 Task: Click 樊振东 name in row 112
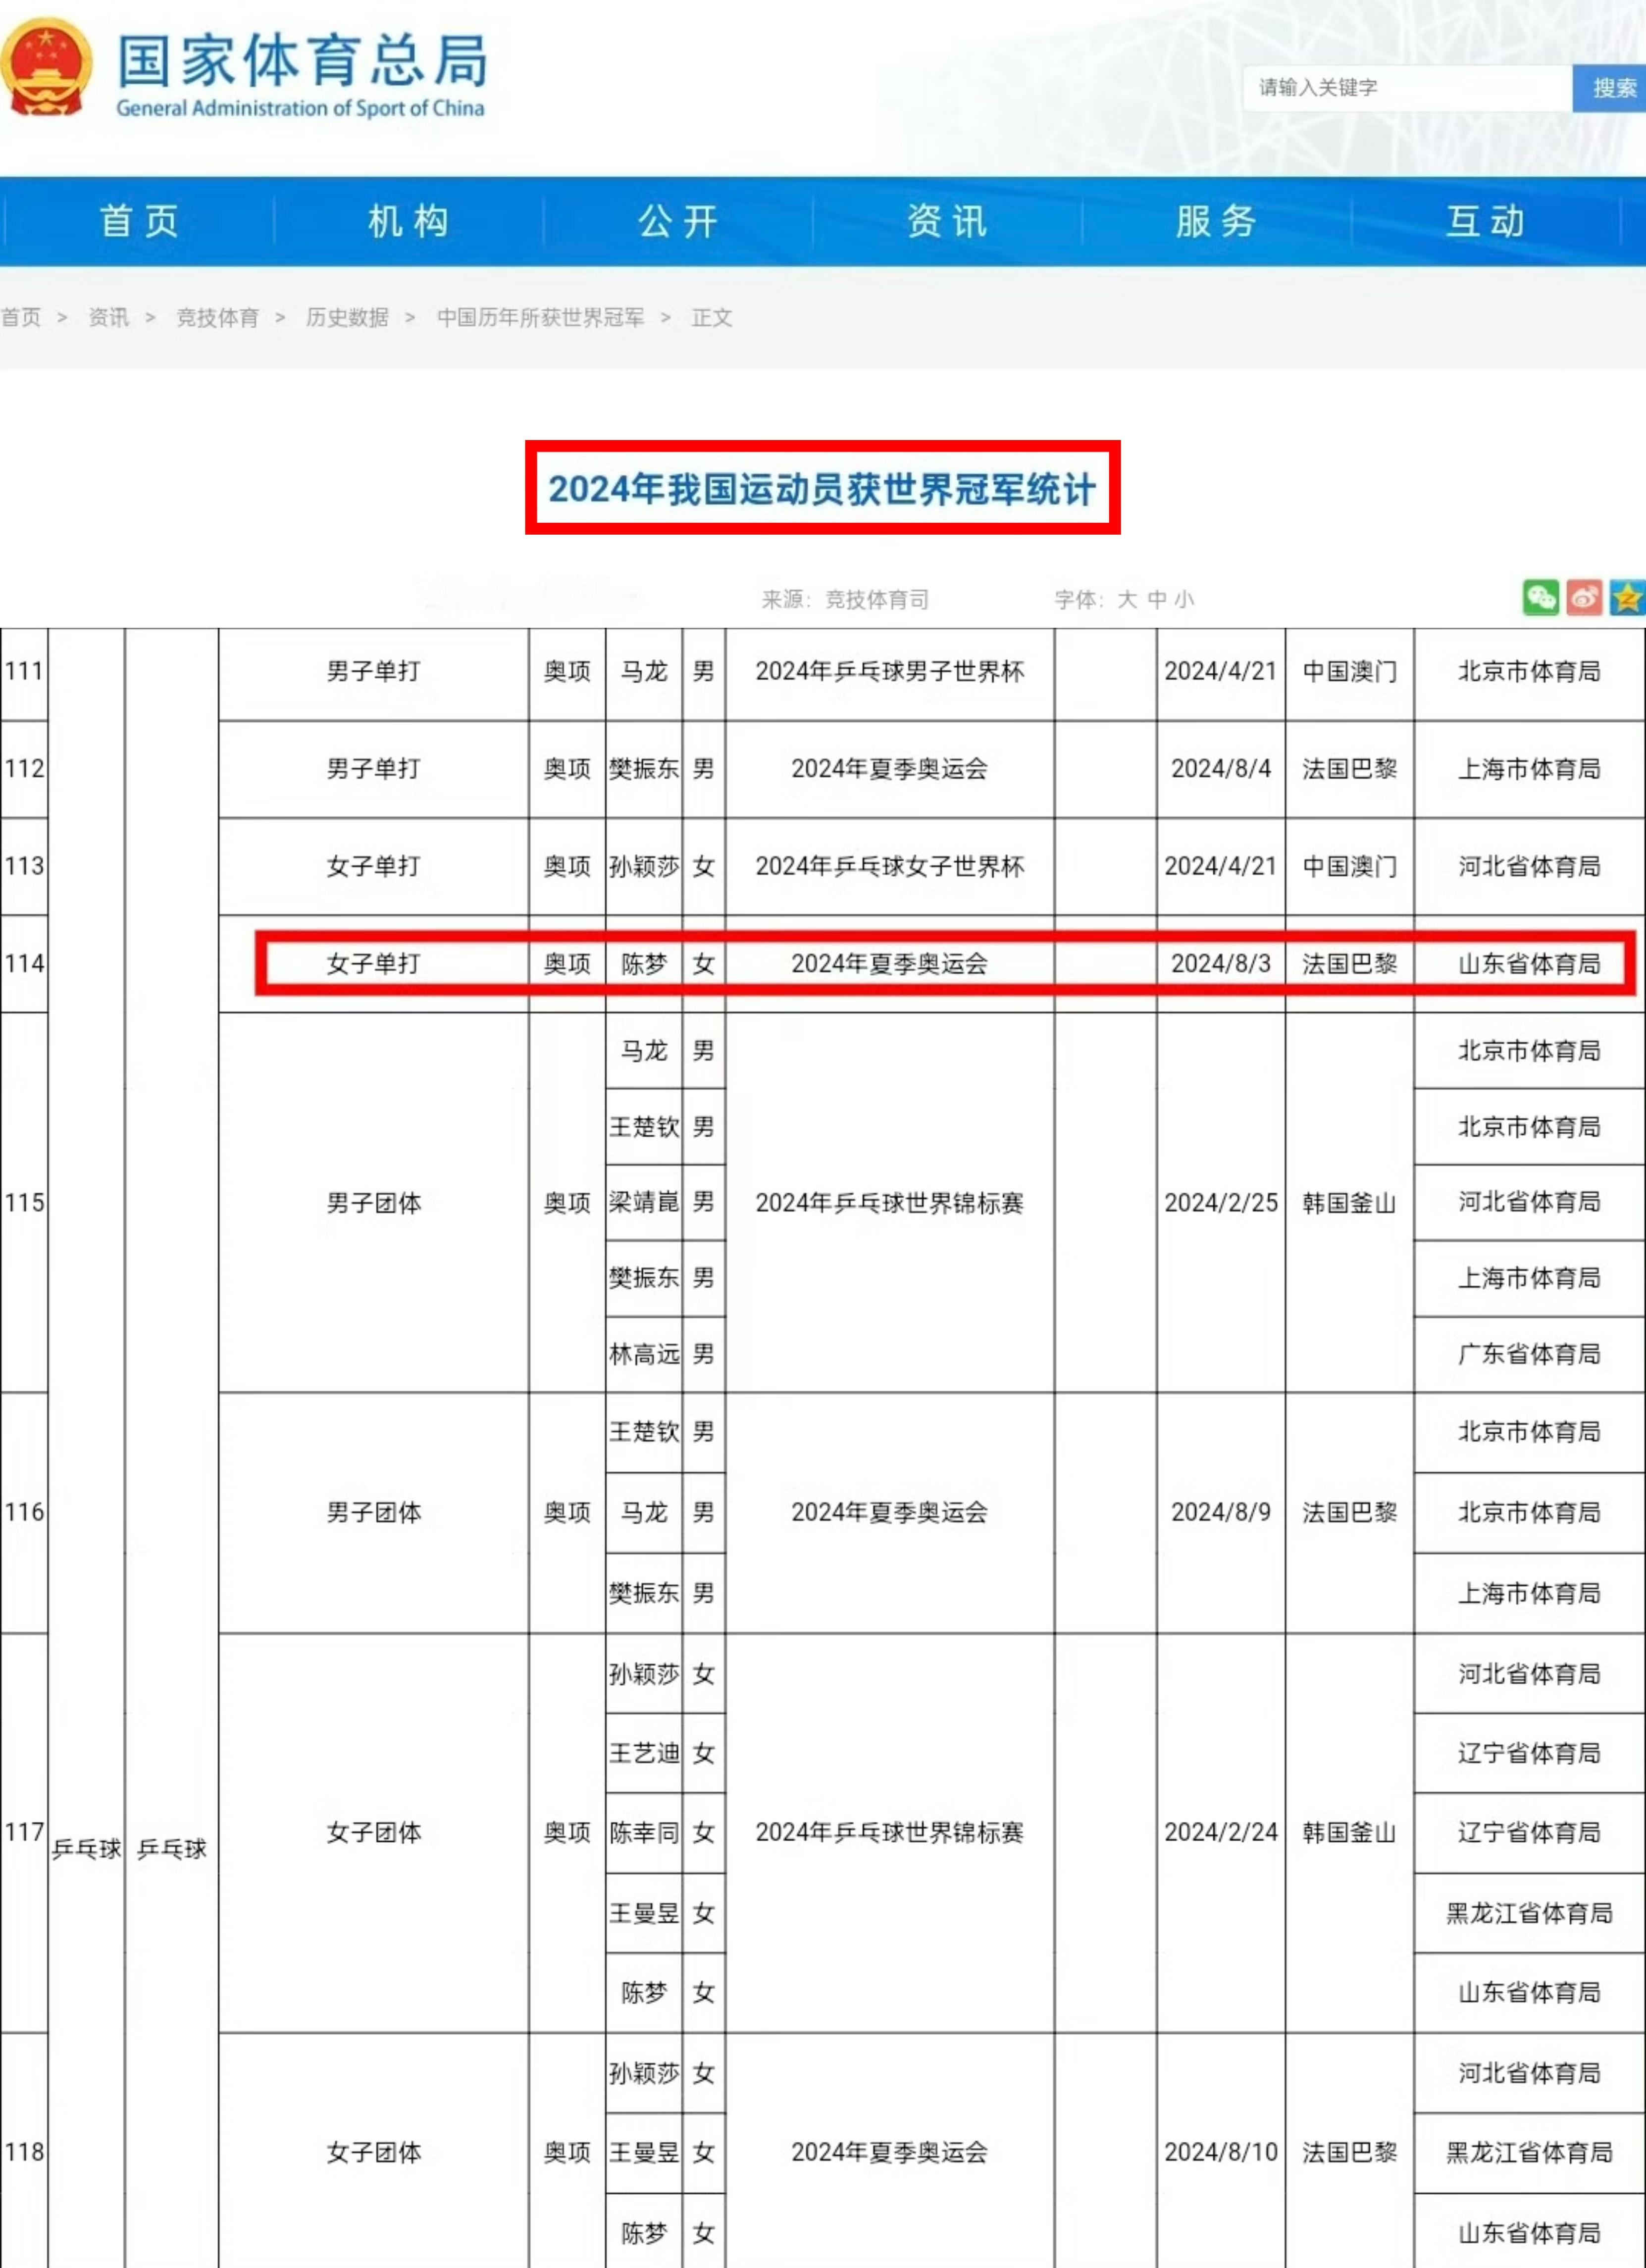coord(644,769)
